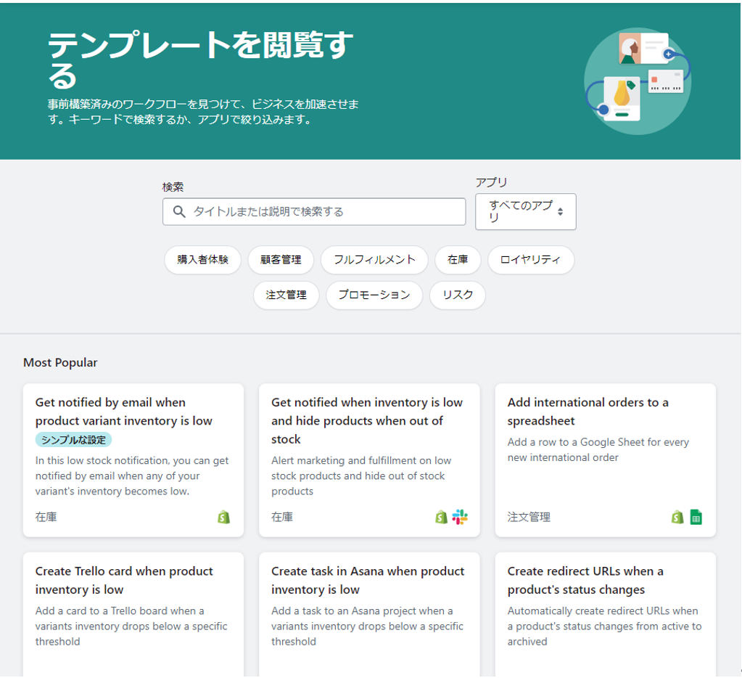The width and height of the screenshot is (742, 678).
Task: Click Shopify icon on international orders card
Action: (677, 517)
